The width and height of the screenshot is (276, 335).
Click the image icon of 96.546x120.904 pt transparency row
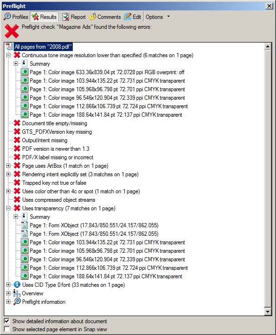pyautogui.click(x=25, y=259)
